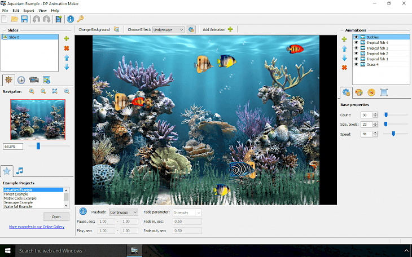Add a new slide with green plus

pyautogui.click(x=67, y=38)
